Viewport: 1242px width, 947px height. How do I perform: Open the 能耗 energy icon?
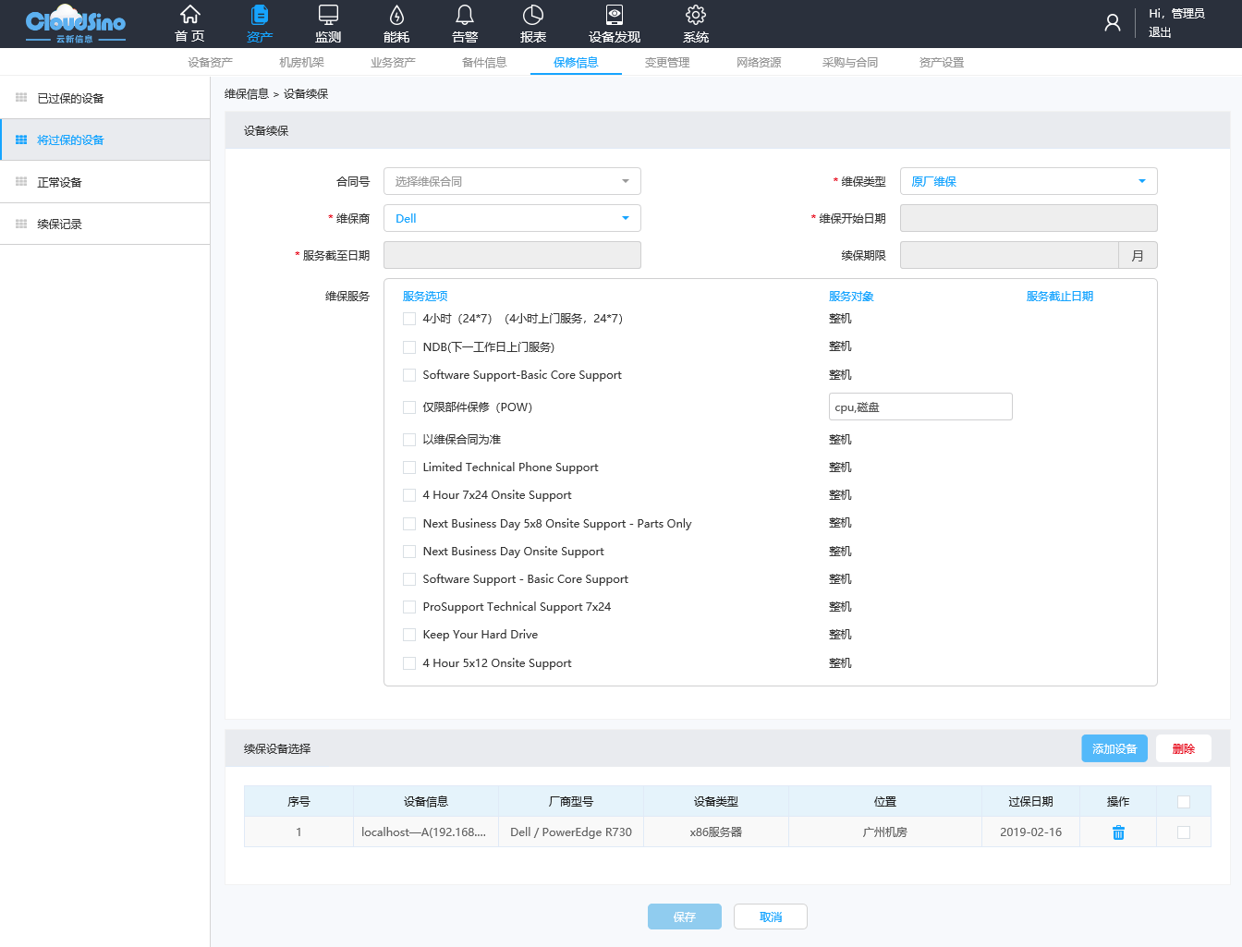coord(396,16)
